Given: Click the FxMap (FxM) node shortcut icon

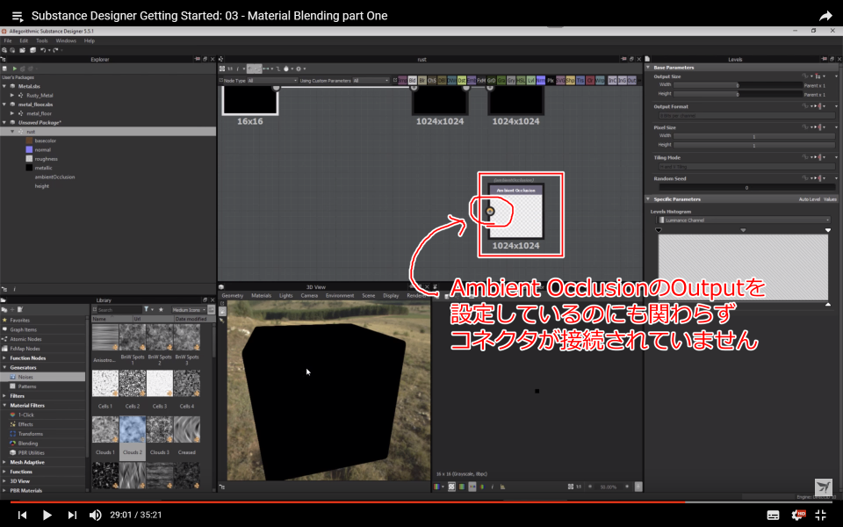Looking at the screenshot, I should 481,80.
